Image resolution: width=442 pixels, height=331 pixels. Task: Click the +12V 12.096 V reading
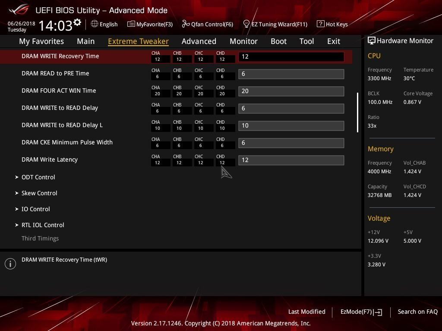[x=378, y=240]
